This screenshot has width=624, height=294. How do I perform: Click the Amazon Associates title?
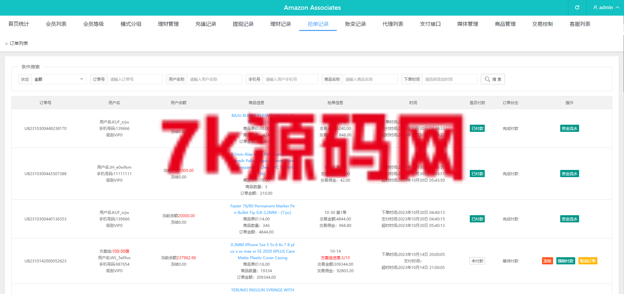coord(312,7)
